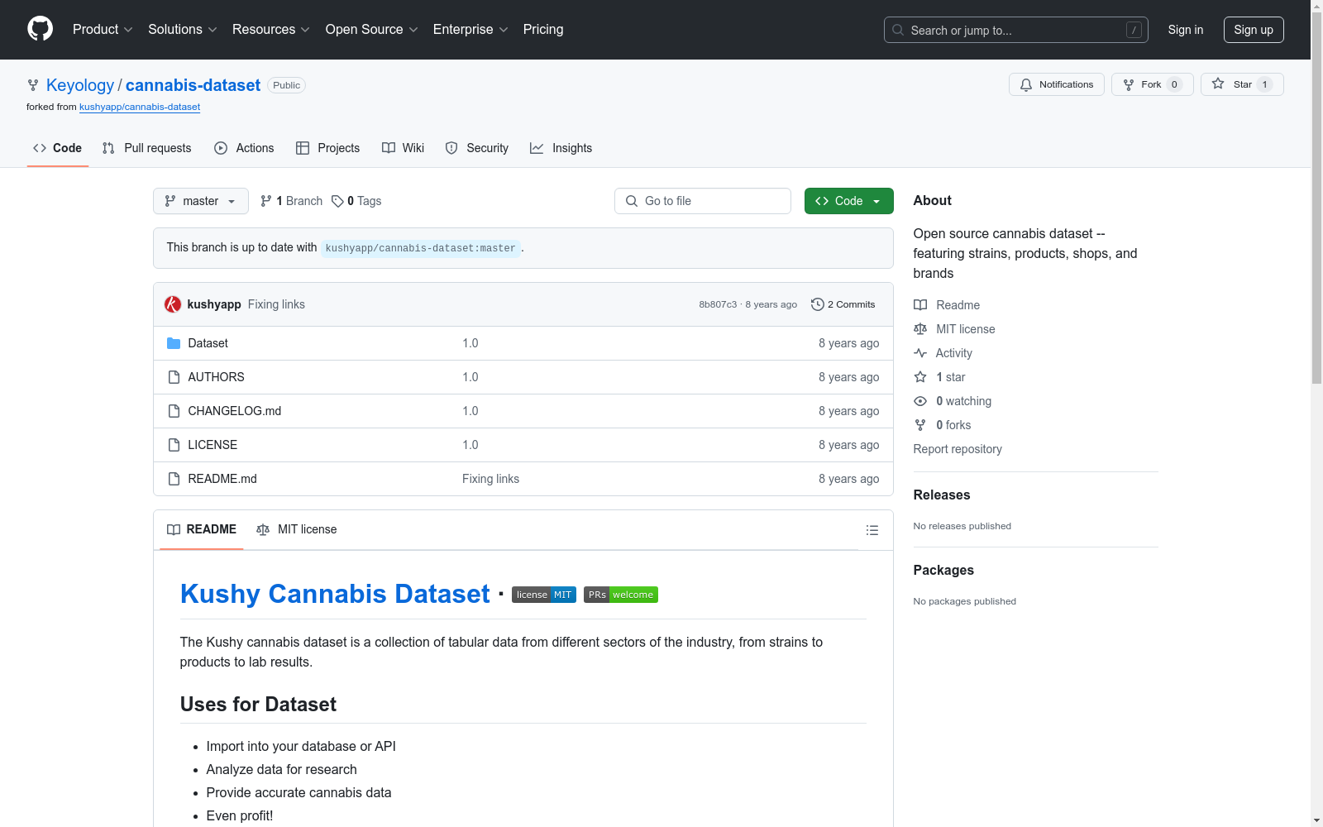
Task: Expand the Solutions menu
Action: pos(183,30)
